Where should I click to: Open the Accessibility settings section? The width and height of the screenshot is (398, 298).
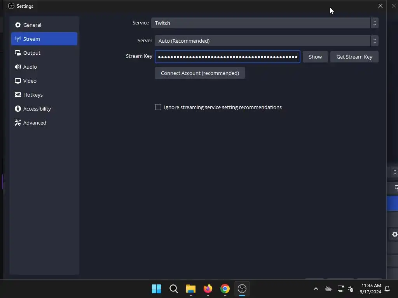(44, 109)
